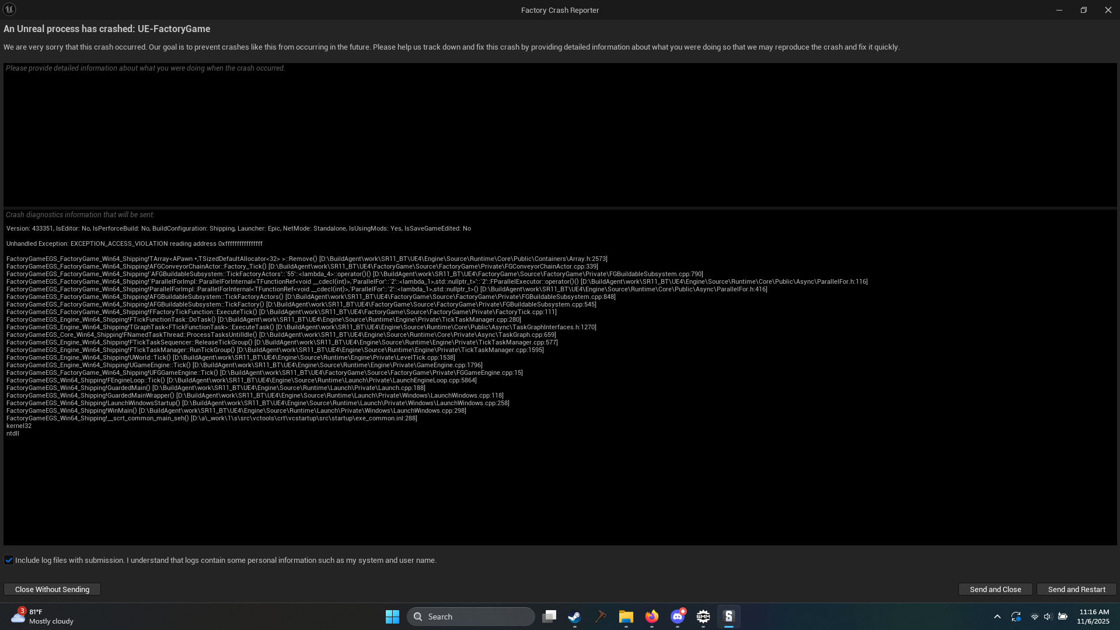Open the SMM mod manager taskbar icon
Screen dimensions: 1120x630
point(703,617)
